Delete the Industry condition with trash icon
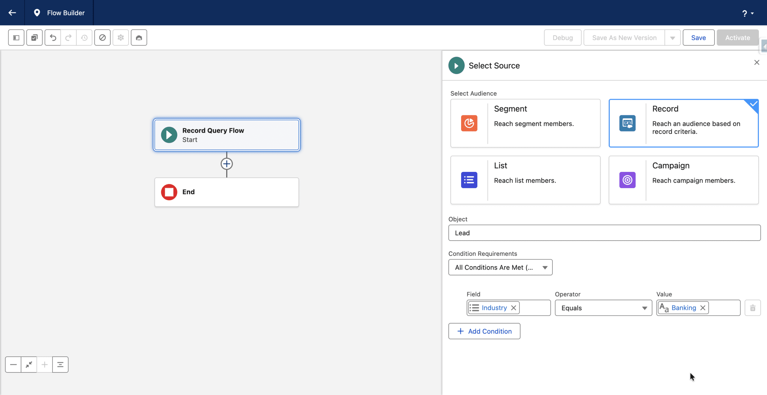767x395 pixels. tap(753, 308)
